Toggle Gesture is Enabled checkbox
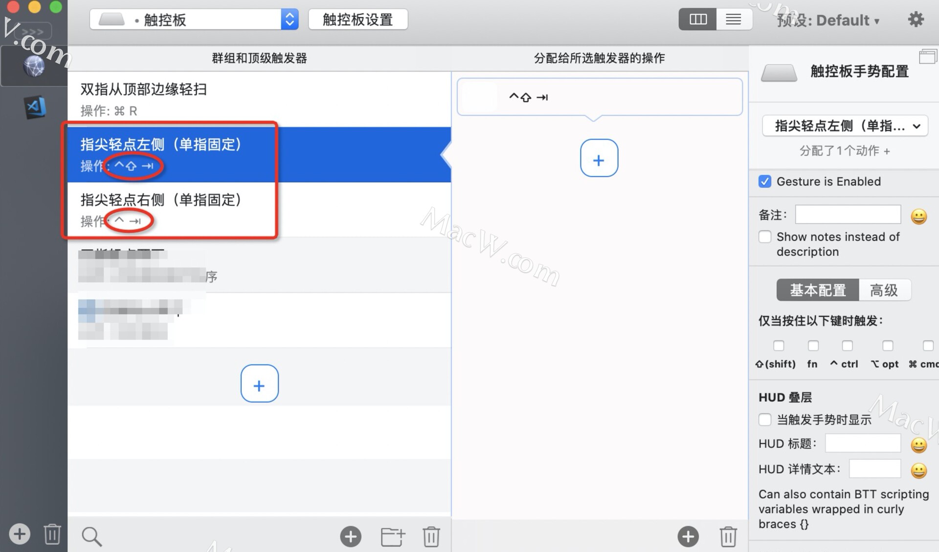 point(764,182)
